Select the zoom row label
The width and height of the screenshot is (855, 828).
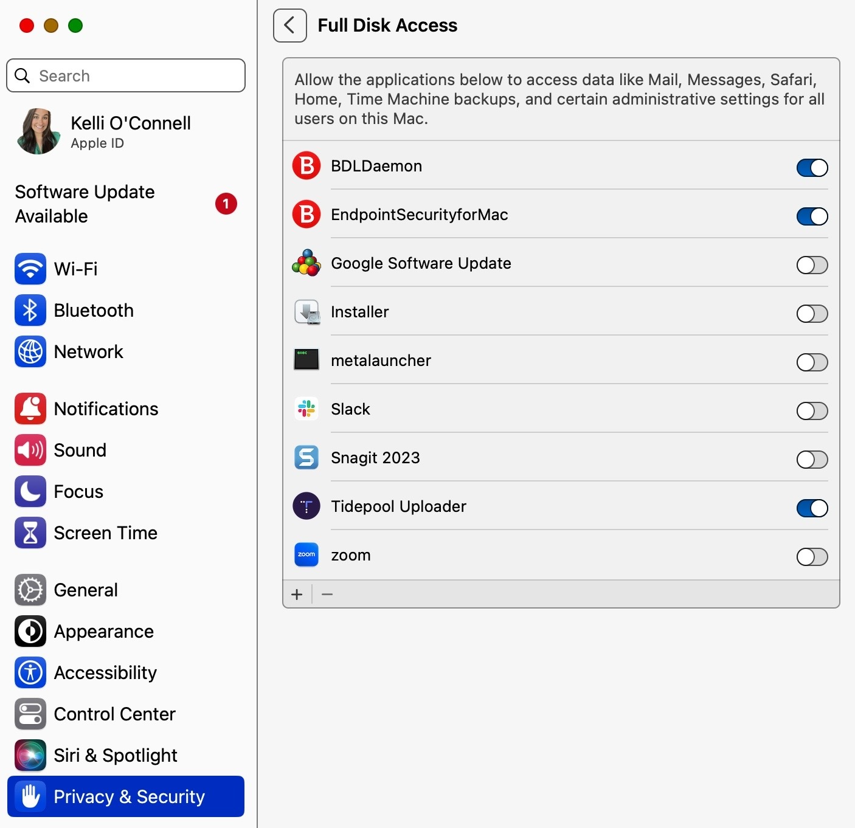tap(350, 555)
